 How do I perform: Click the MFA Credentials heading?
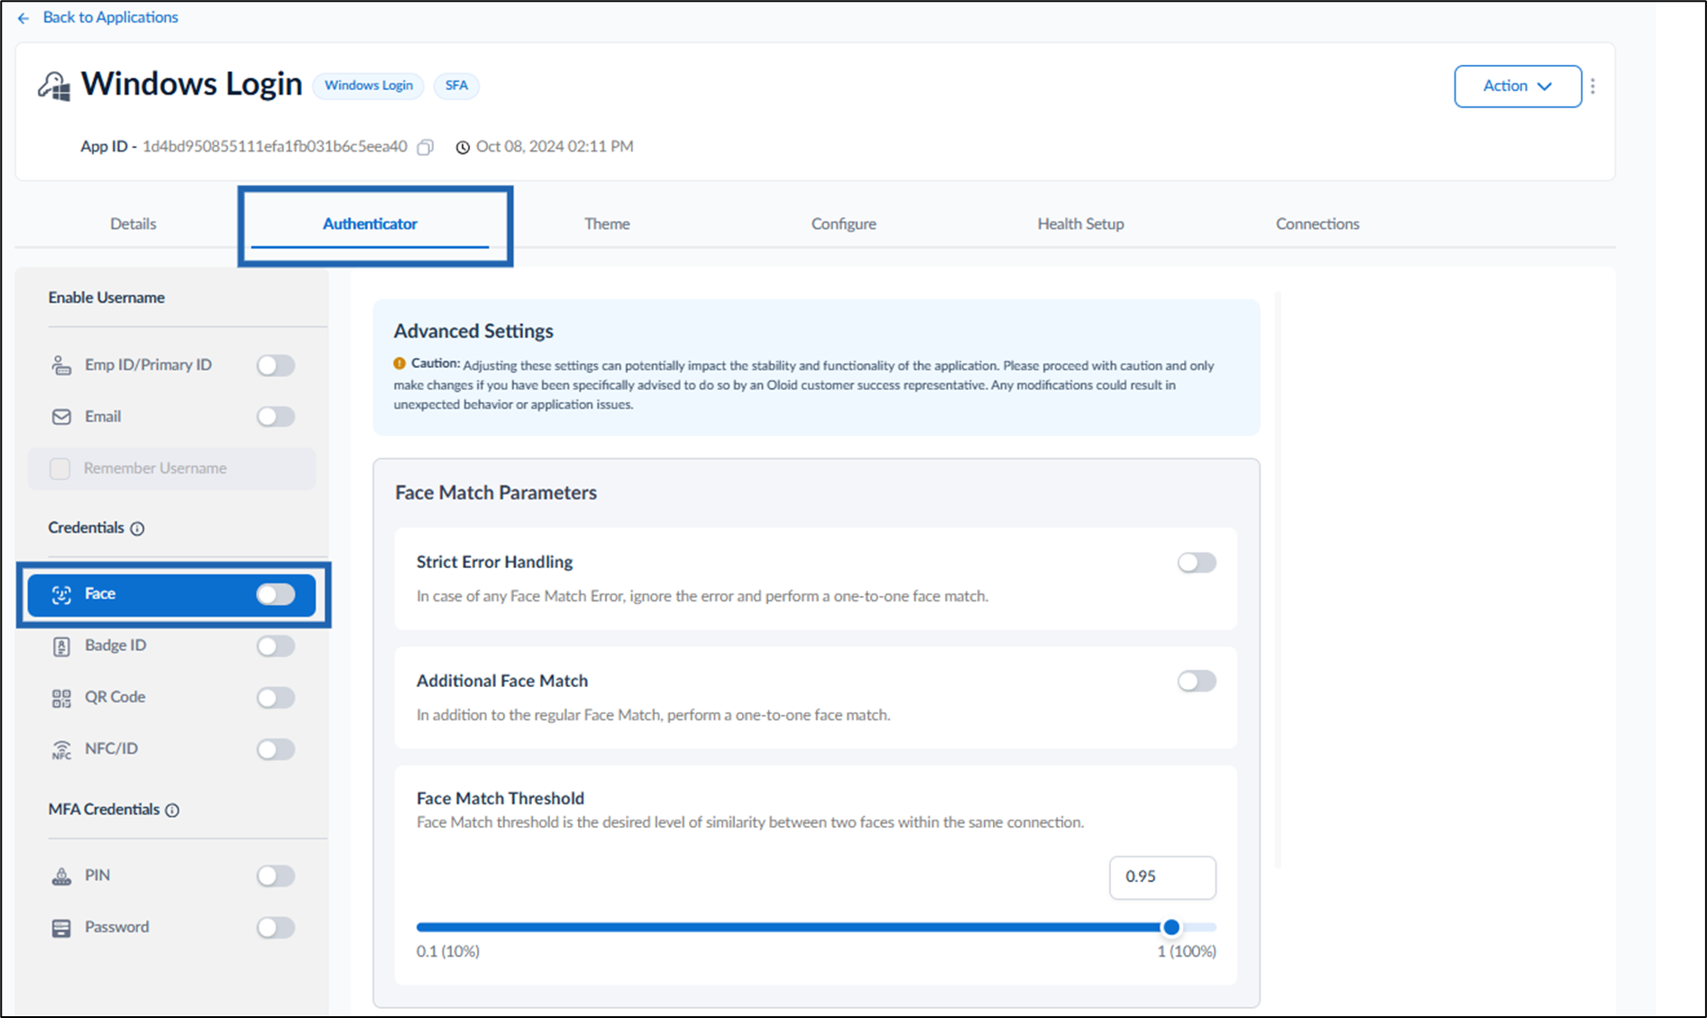[x=104, y=810]
